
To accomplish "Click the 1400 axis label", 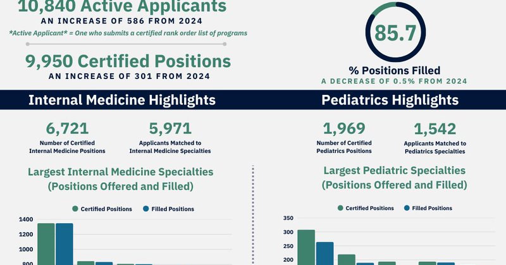I will [x=26, y=219].
